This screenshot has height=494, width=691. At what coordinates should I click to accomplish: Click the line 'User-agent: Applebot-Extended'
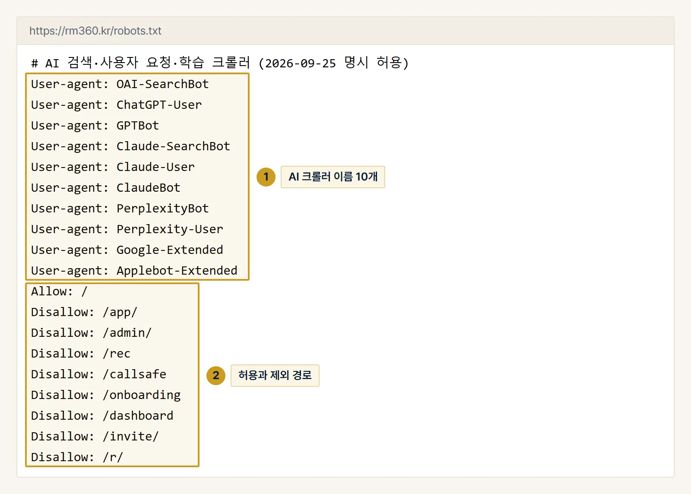coord(134,271)
